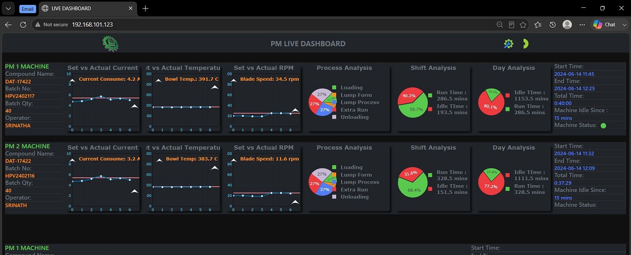This screenshot has height=255, width=631.
Task: Click the Bowl Temp.: 391.7 C reading
Action: (192, 79)
